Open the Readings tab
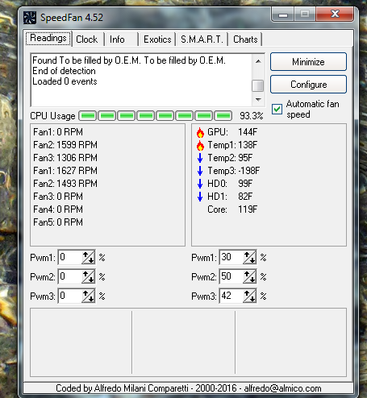This screenshot has height=398, width=367. point(48,38)
